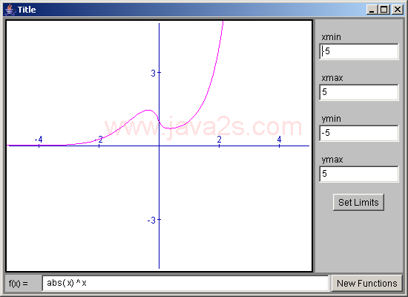Screen dimensions: 408x297
Task: Click the Set Limits button
Action: pos(358,202)
